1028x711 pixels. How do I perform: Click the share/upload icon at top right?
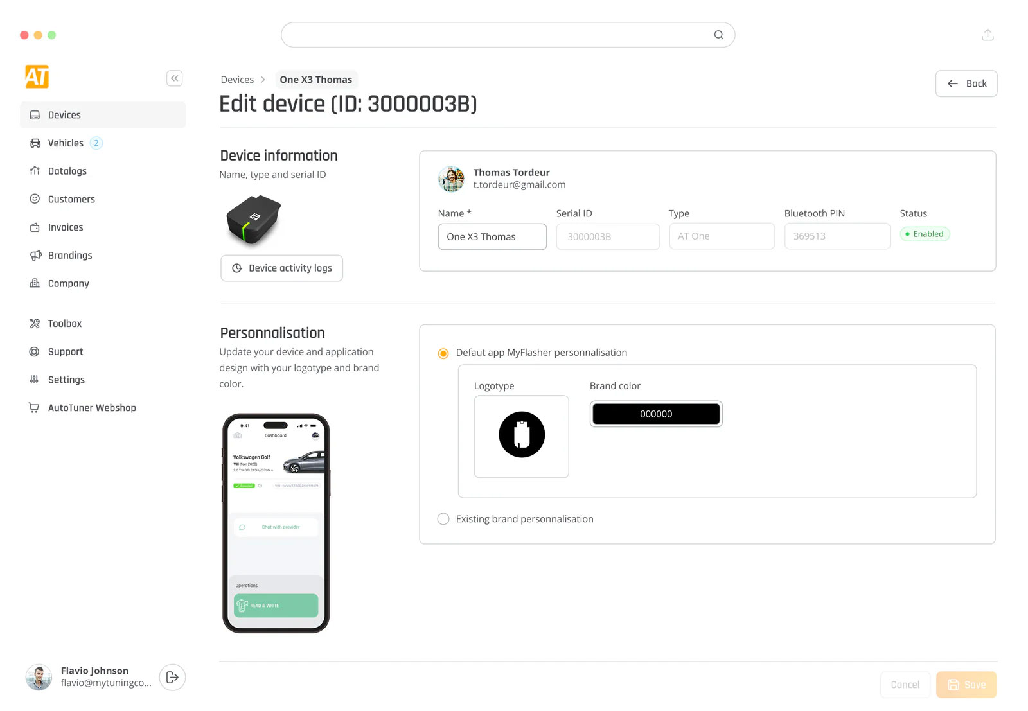(x=988, y=35)
